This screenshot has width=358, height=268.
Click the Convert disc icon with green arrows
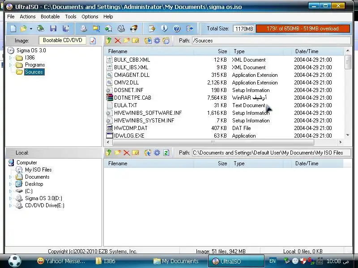tap(108, 29)
